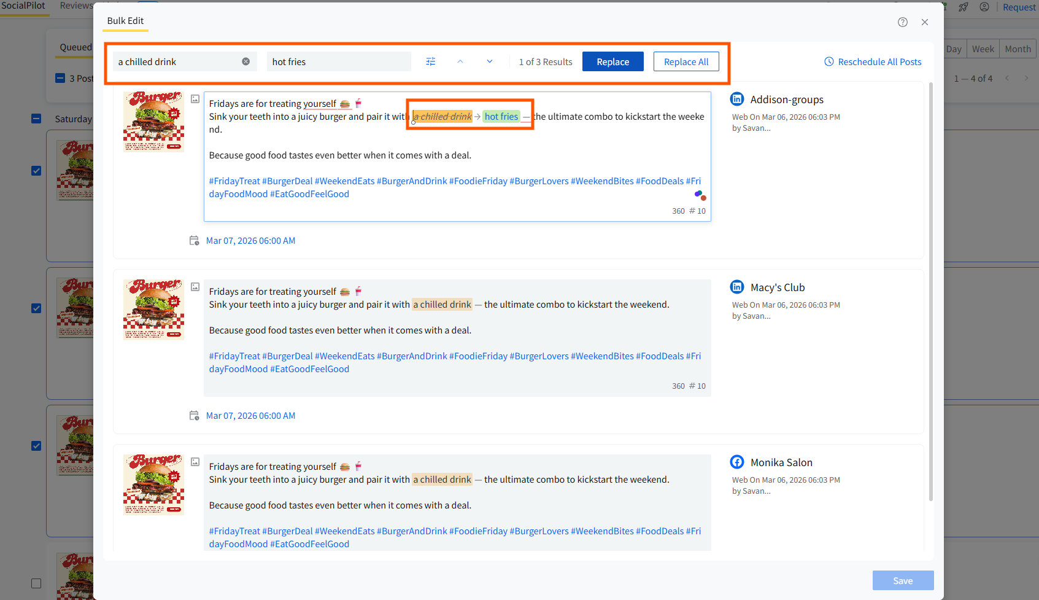
Task: Open the Queued tab behind the dialog
Action: click(75, 47)
